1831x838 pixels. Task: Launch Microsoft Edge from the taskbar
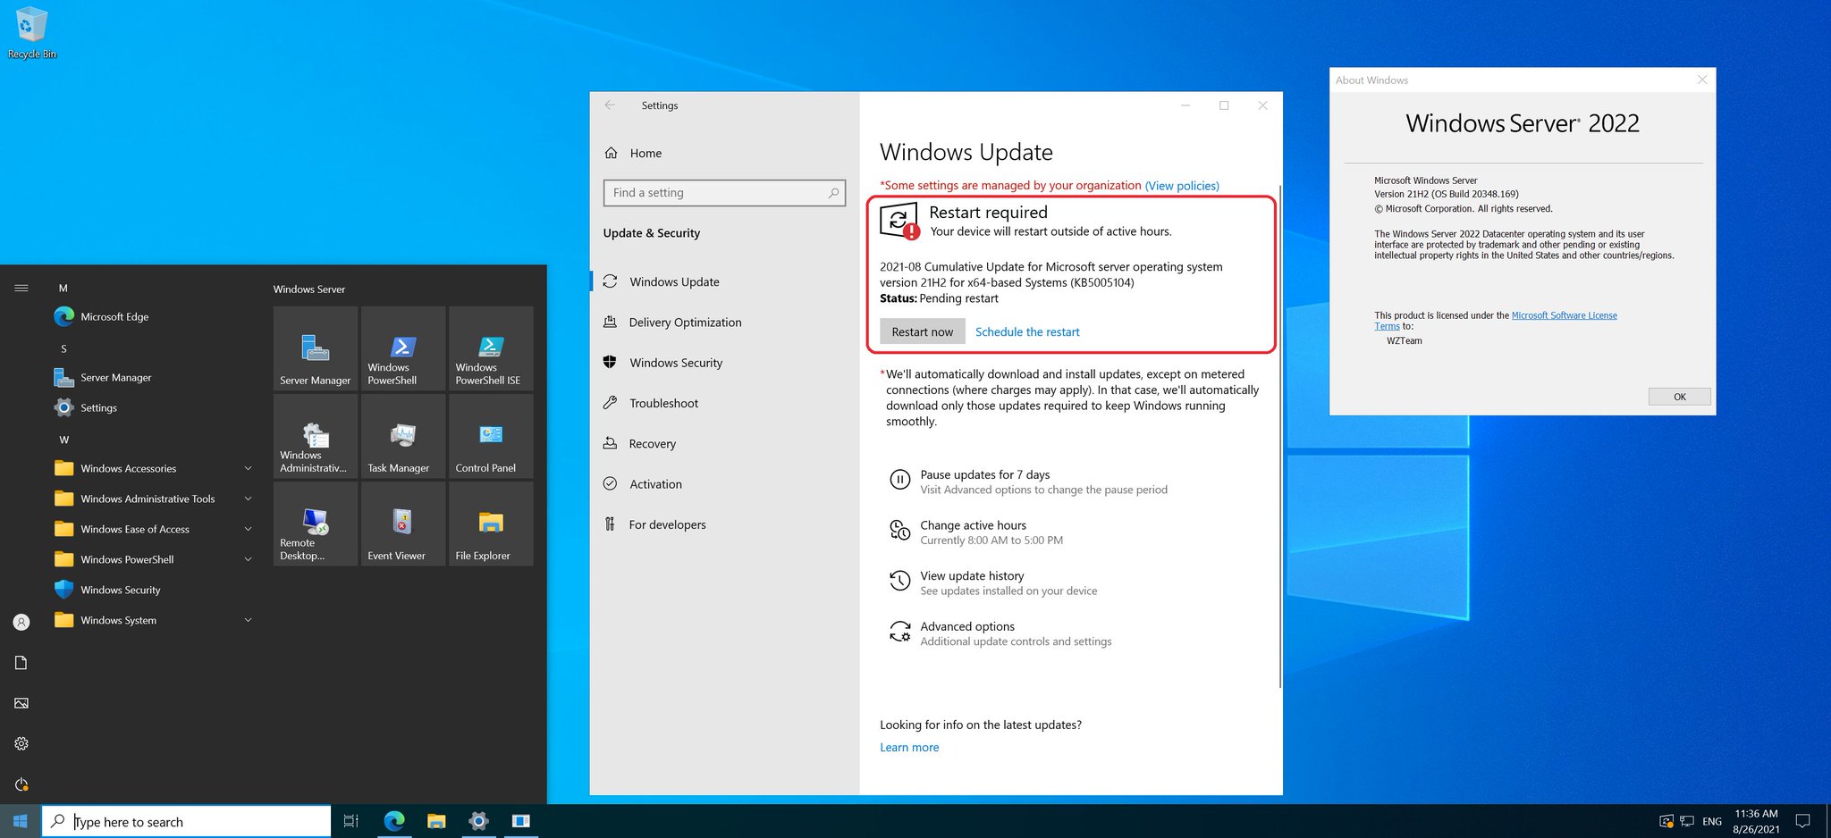click(393, 820)
